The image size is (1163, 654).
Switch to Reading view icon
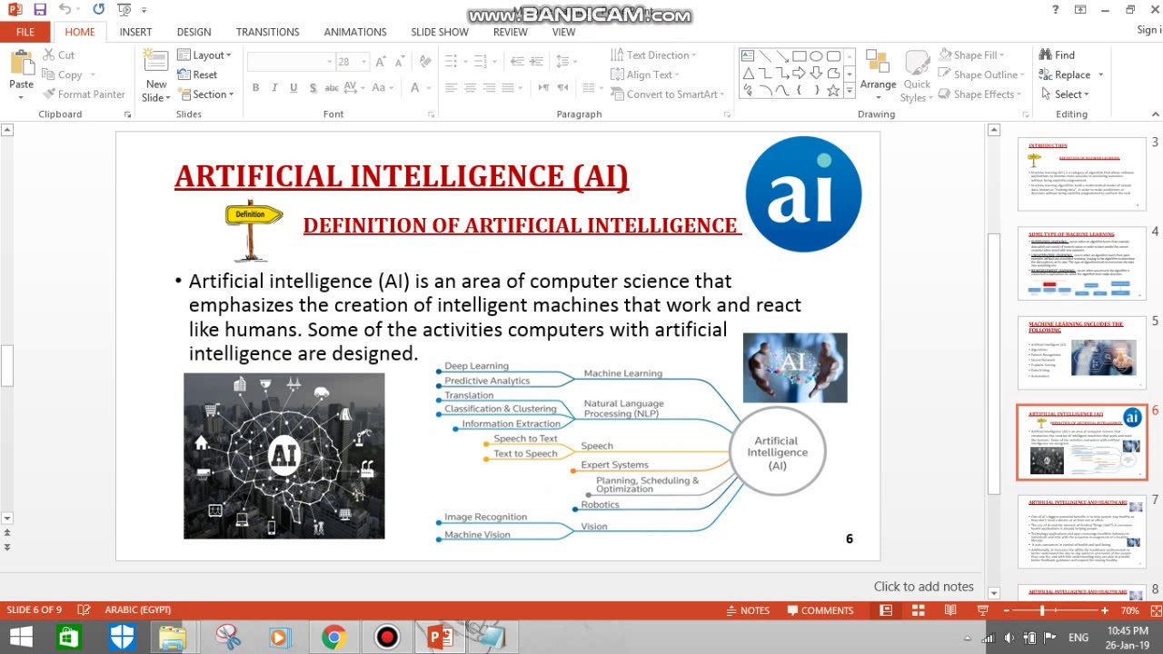(950, 610)
